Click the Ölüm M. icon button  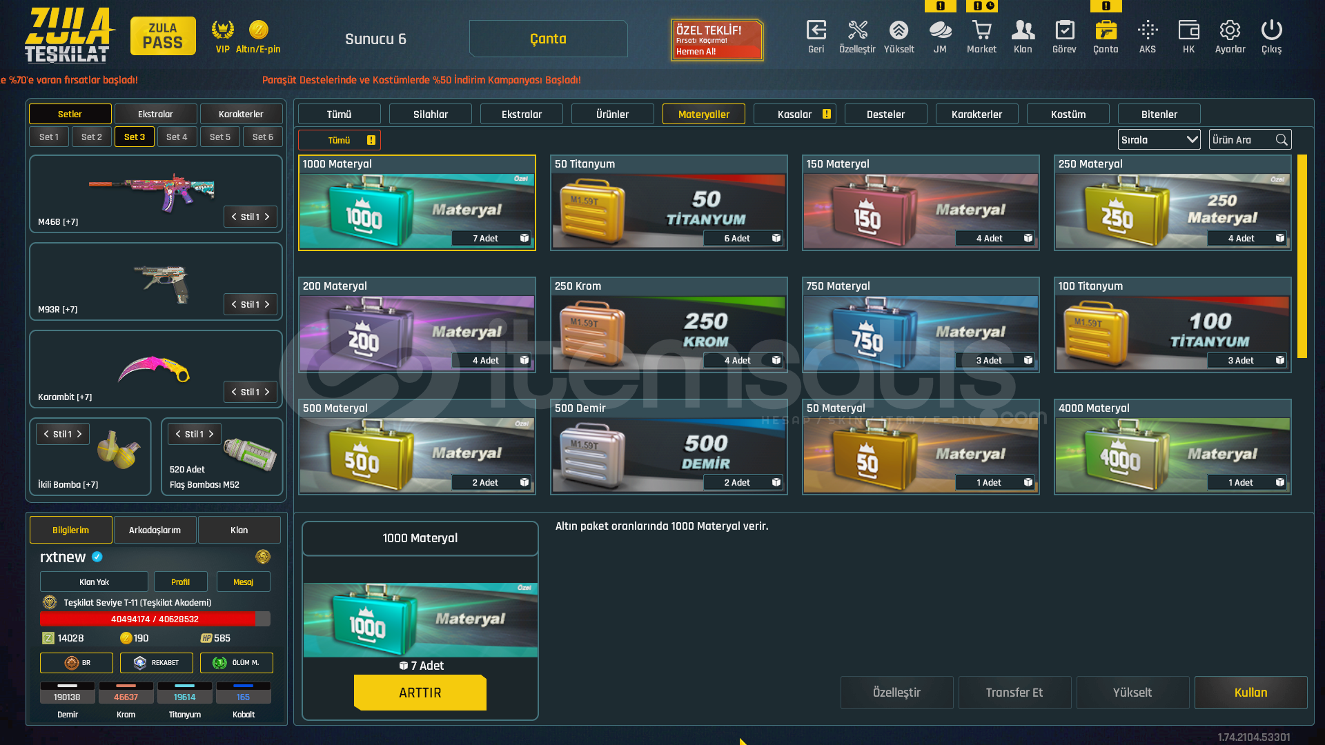(x=236, y=663)
